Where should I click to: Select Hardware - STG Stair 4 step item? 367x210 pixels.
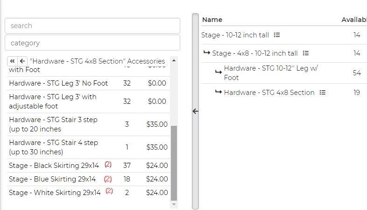point(53,147)
